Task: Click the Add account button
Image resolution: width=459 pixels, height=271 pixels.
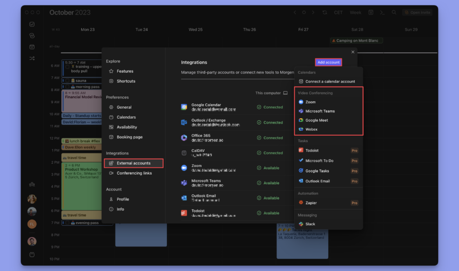Action: tap(329, 62)
